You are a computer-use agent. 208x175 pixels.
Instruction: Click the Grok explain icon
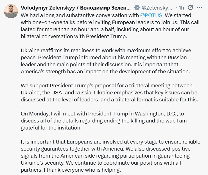[x=190, y=8]
